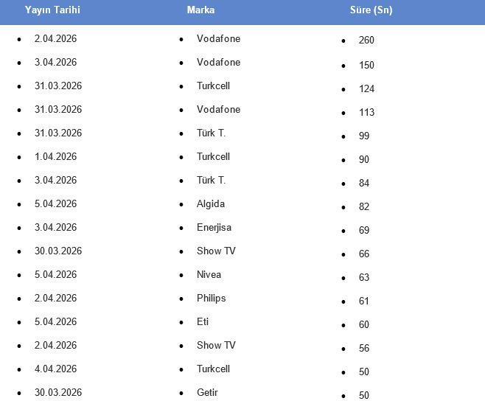This screenshot has width=485, height=401.
Task: Select the 1.04.2026 date entry
Action: tap(55, 156)
